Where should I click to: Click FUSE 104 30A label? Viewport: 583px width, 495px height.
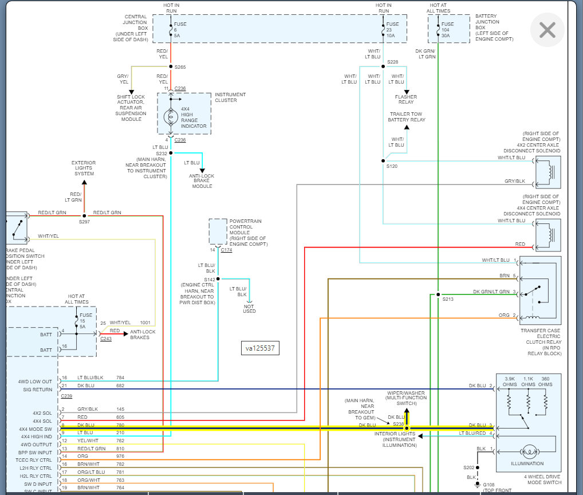click(448, 30)
